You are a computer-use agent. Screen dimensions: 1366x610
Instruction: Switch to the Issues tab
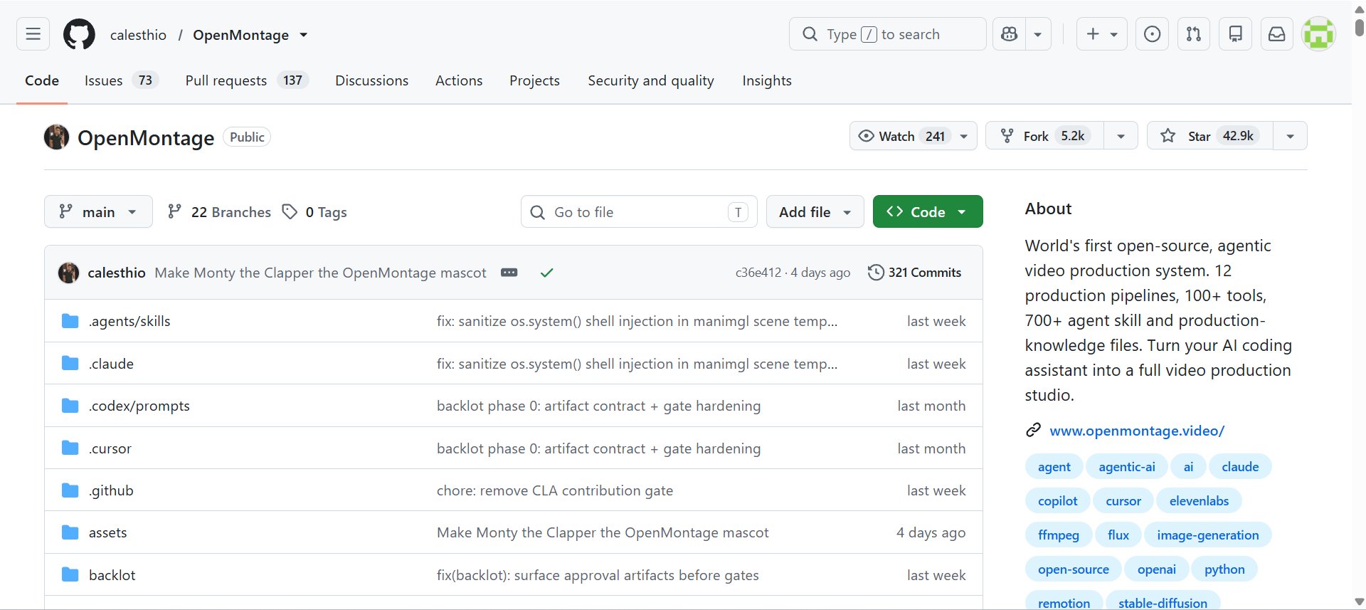[121, 80]
